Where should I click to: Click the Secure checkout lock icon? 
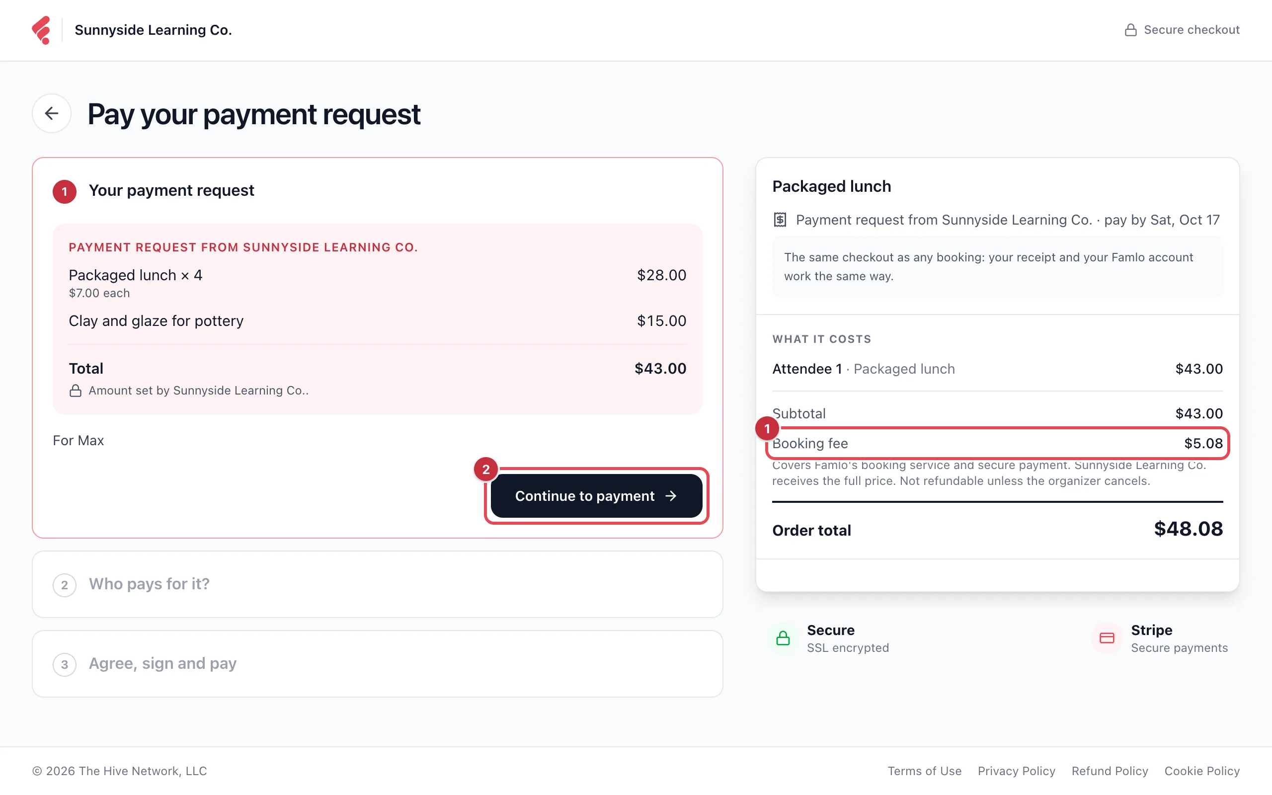[x=1130, y=30]
